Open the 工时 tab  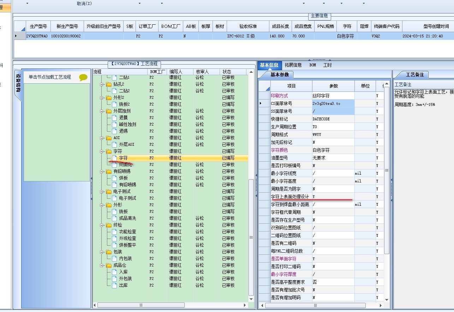328,65
